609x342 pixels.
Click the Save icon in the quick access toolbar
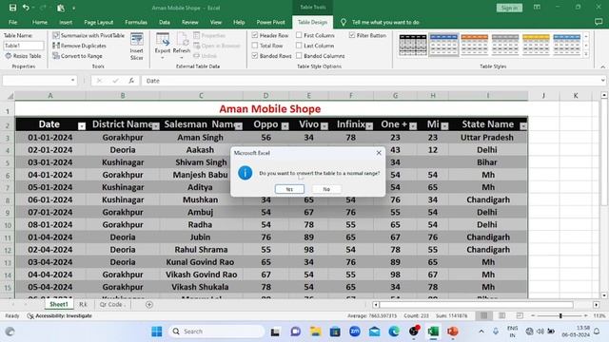12,8
